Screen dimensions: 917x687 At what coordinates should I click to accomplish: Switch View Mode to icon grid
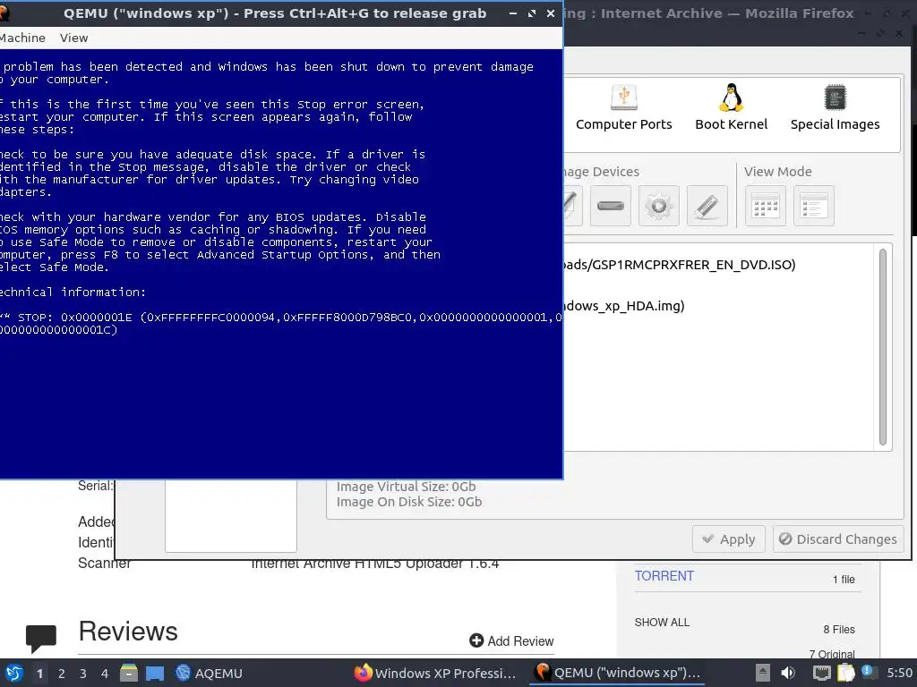pyautogui.click(x=766, y=206)
